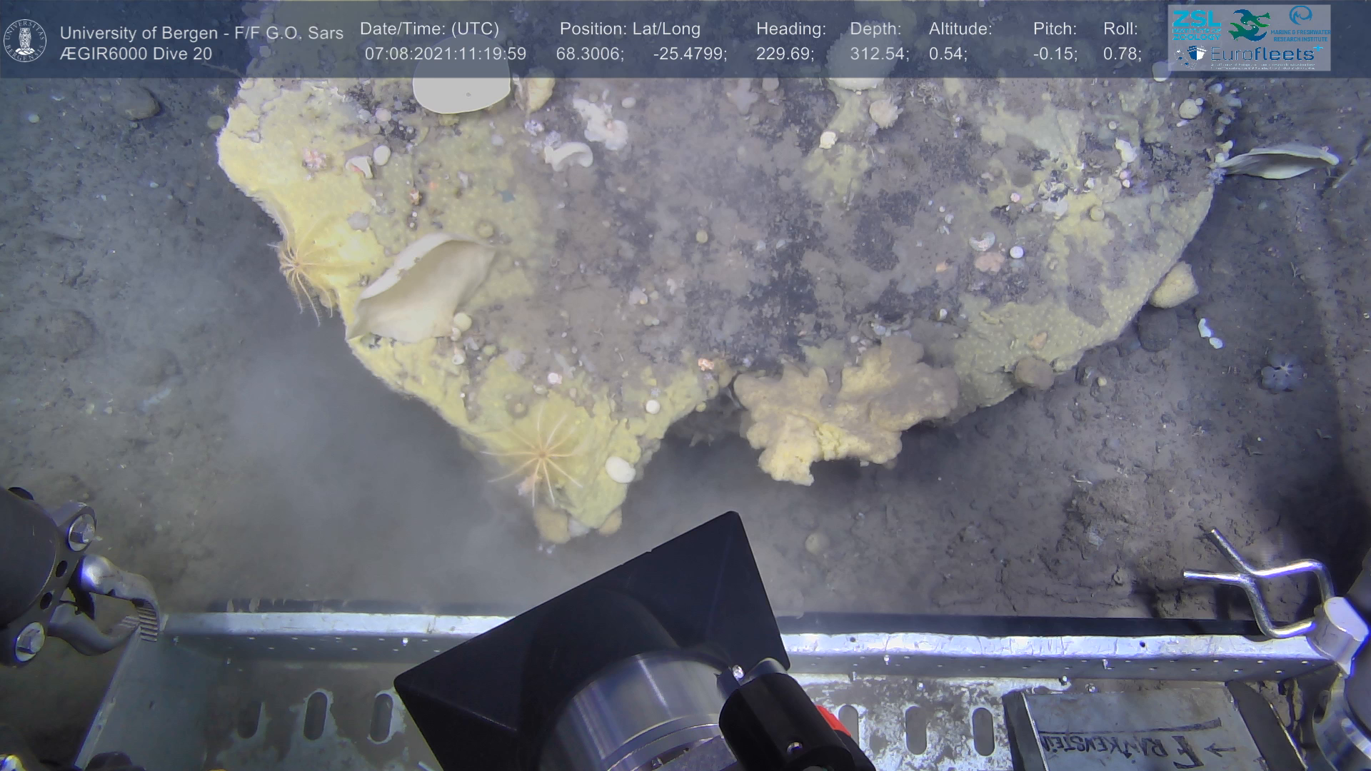Image resolution: width=1371 pixels, height=771 pixels.
Task: Click the University of Bergen - F/F G.O. Sars title
Action: click(x=201, y=33)
